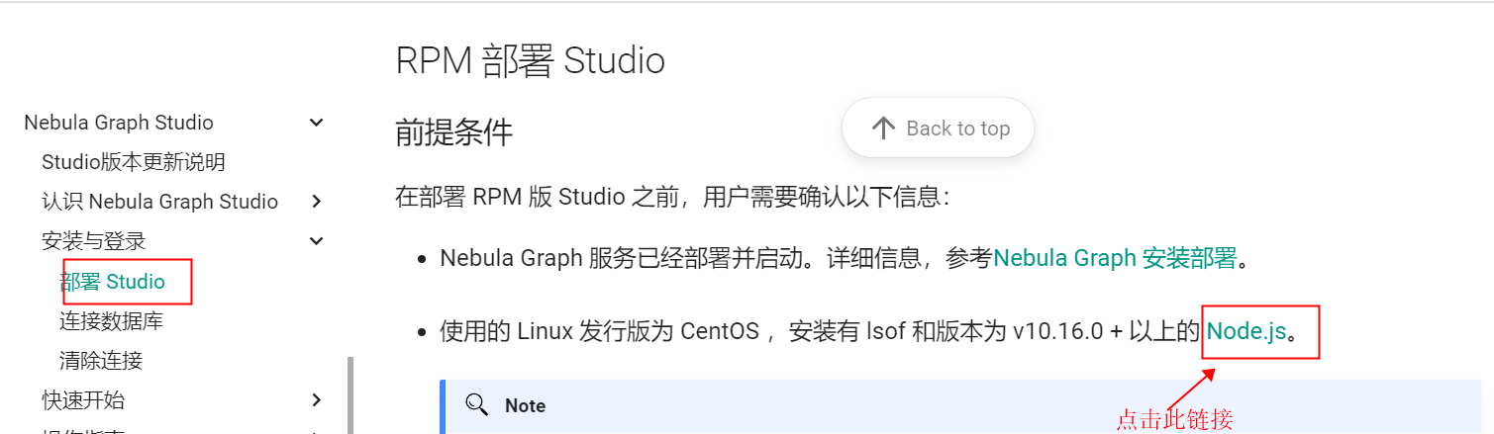The image size is (1494, 434).
Task: Select 部署 Studio in the sidebar
Action: click(112, 282)
